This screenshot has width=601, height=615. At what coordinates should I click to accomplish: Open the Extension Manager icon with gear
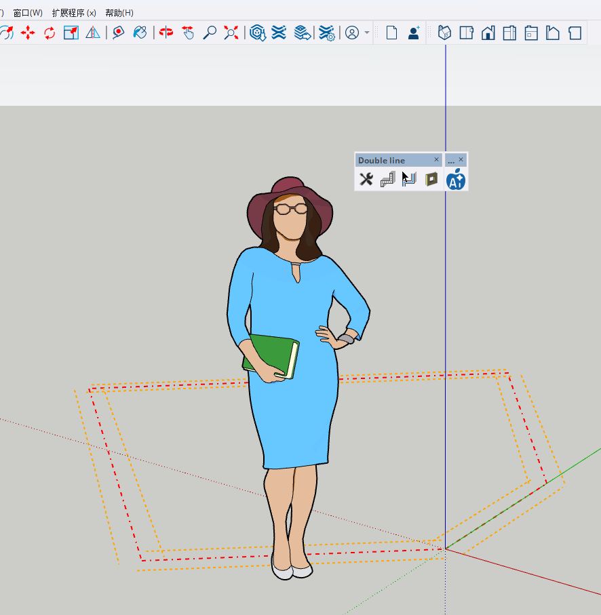click(327, 33)
